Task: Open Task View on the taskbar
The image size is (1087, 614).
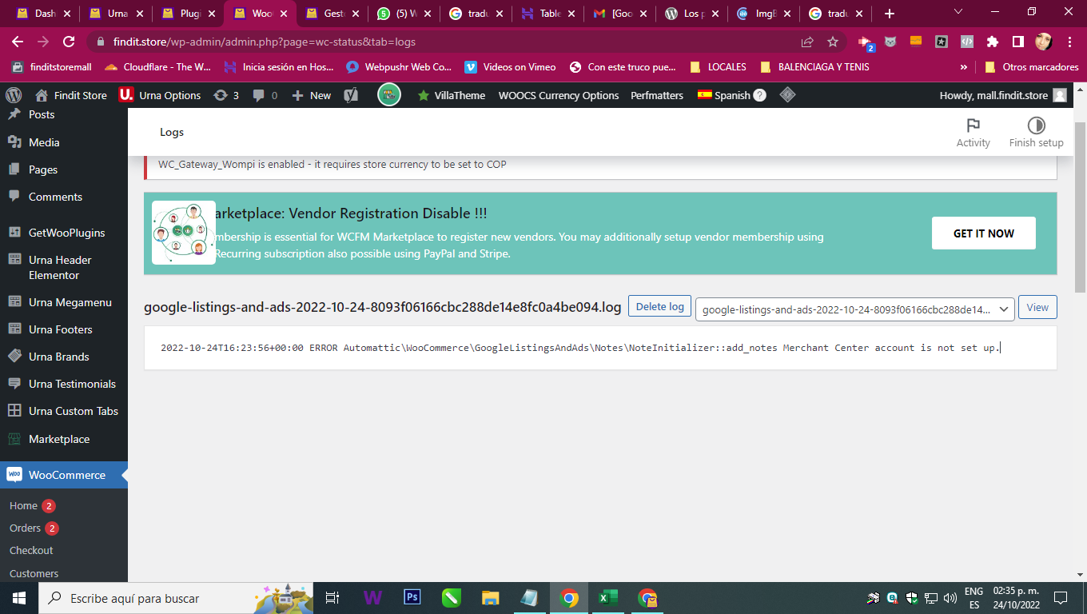Action: 333,597
